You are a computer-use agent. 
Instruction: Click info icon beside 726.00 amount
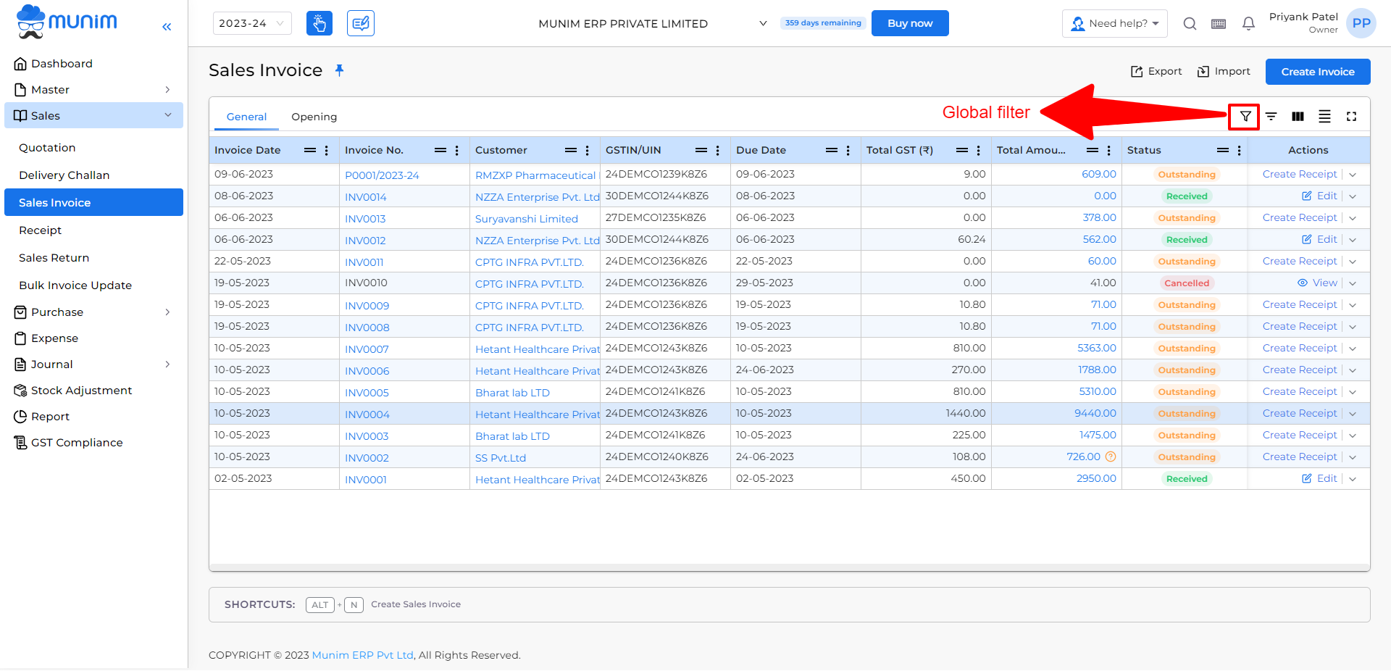tap(1111, 457)
